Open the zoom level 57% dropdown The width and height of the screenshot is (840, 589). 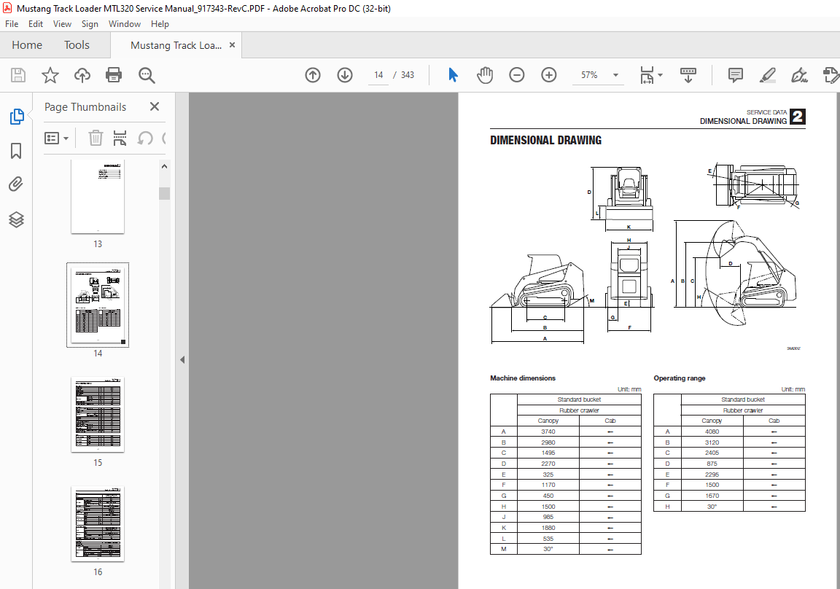point(615,75)
